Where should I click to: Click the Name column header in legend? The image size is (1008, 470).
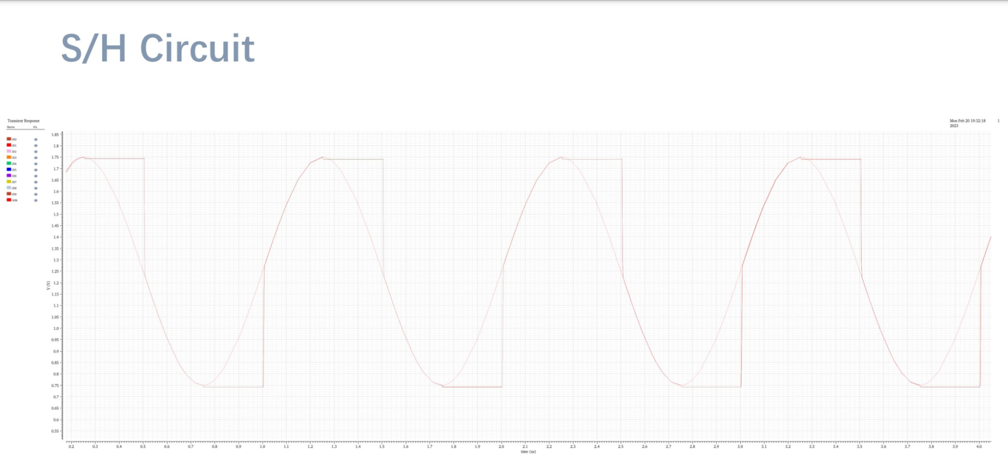[11, 127]
